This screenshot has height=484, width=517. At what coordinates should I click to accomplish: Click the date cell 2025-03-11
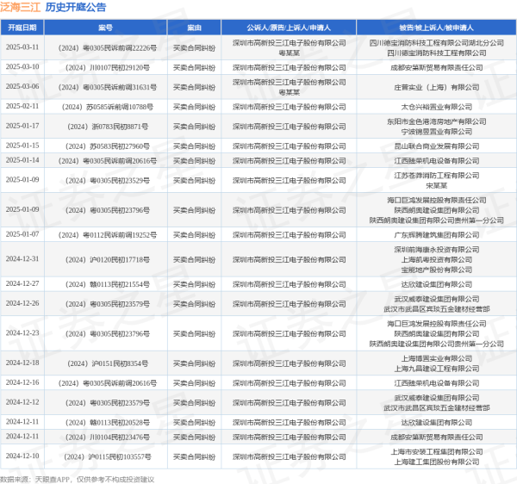tap(22, 47)
